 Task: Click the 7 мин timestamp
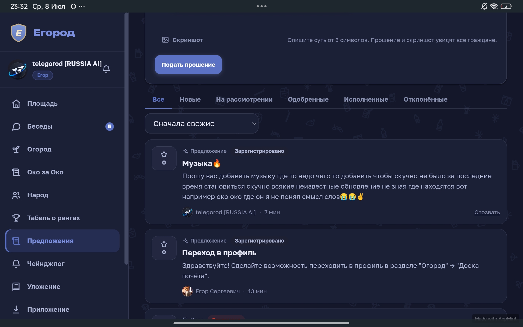(272, 212)
